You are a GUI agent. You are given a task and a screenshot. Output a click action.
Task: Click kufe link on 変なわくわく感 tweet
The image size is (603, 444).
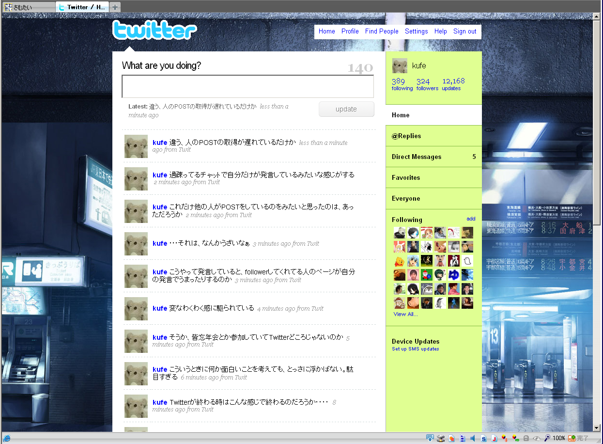[x=160, y=308]
